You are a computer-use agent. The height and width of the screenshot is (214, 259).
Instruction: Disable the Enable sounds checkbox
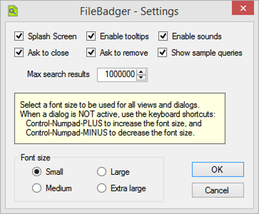point(163,36)
